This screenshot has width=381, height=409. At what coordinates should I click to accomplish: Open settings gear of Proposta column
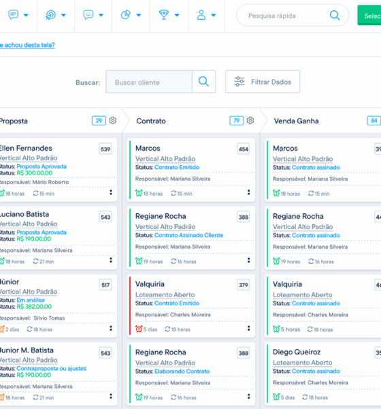tap(113, 121)
